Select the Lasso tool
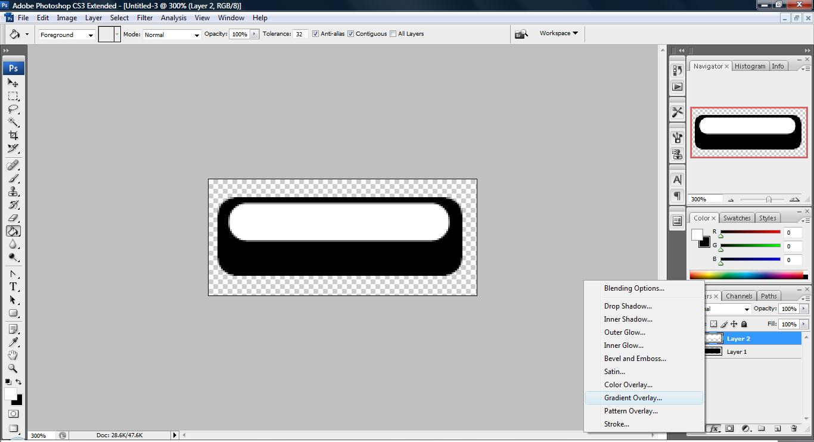The image size is (814, 442). coord(13,109)
